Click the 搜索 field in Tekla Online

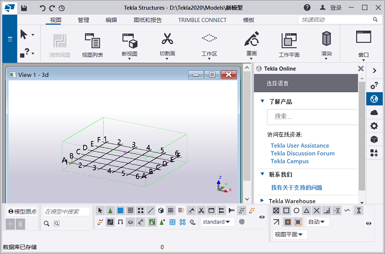[x=313, y=117]
